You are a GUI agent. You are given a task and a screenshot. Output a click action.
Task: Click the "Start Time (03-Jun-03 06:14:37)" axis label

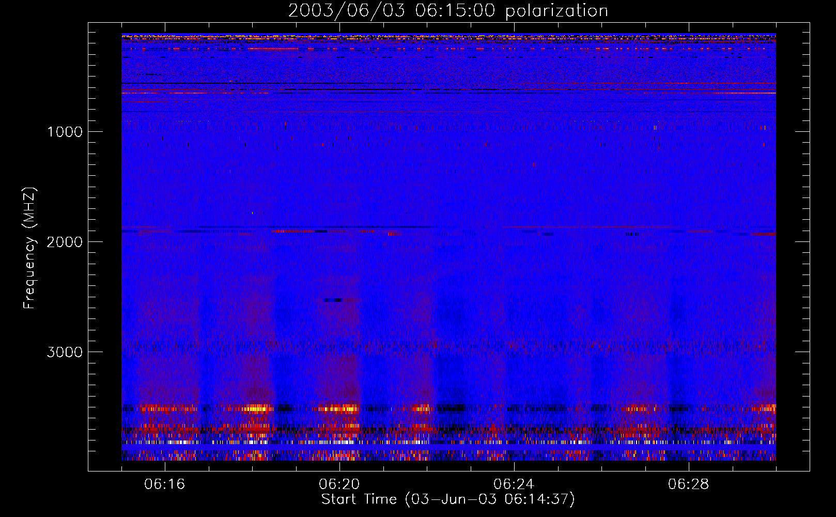point(448,499)
